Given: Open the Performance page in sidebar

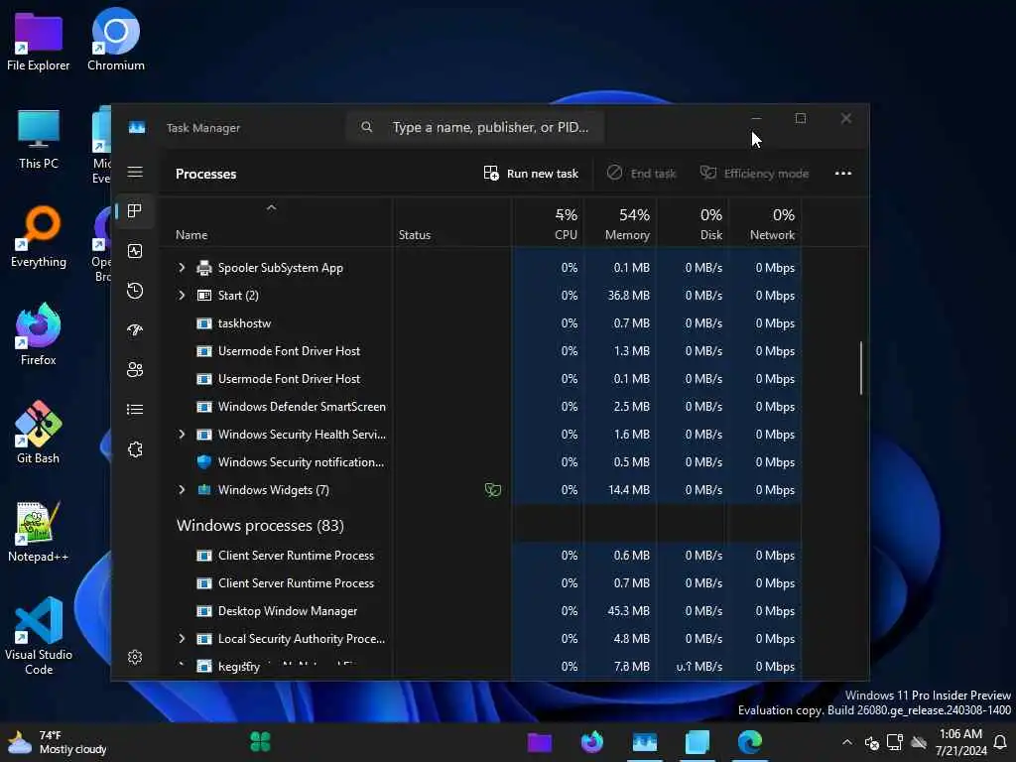Looking at the screenshot, I should pos(135,251).
